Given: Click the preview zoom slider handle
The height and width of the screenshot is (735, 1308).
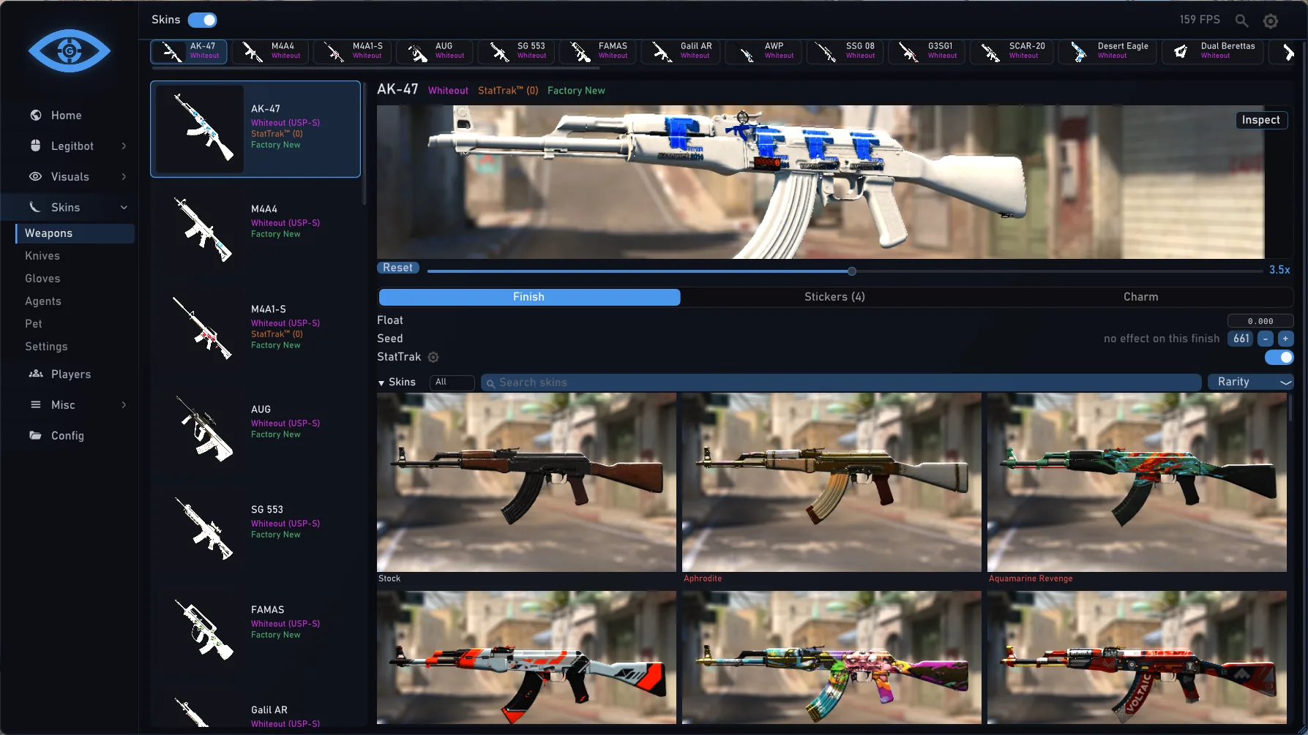Looking at the screenshot, I should coord(852,271).
